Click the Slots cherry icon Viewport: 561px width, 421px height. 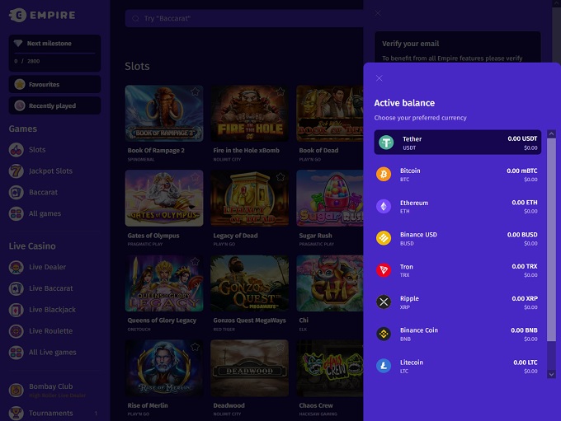click(x=16, y=150)
